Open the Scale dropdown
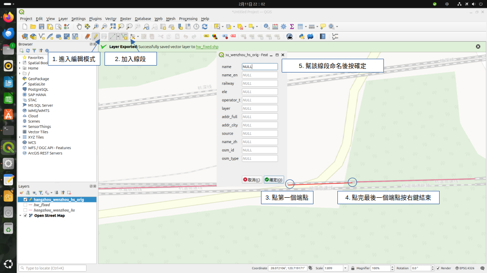The height and width of the screenshot is (273, 487). click(x=346, y=268)
